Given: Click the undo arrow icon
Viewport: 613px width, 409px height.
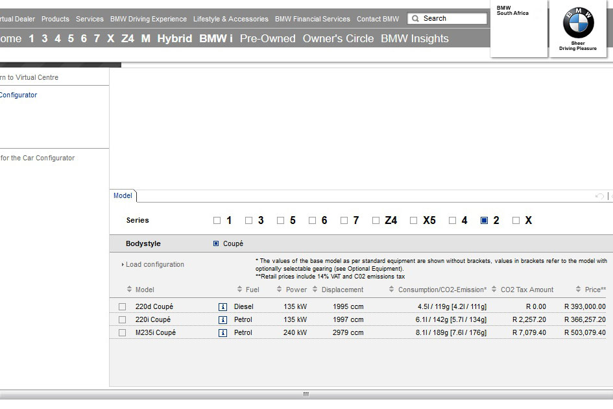Looking at the screenshot, I should (599, 196).
